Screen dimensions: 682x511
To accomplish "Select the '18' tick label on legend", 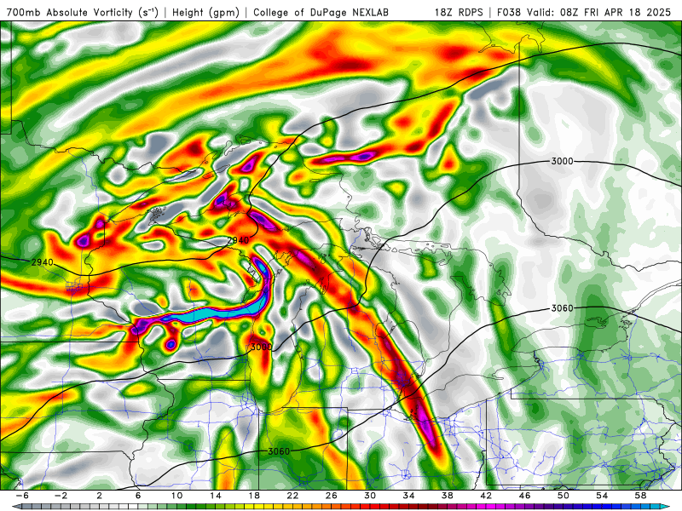I will (254, 496).
